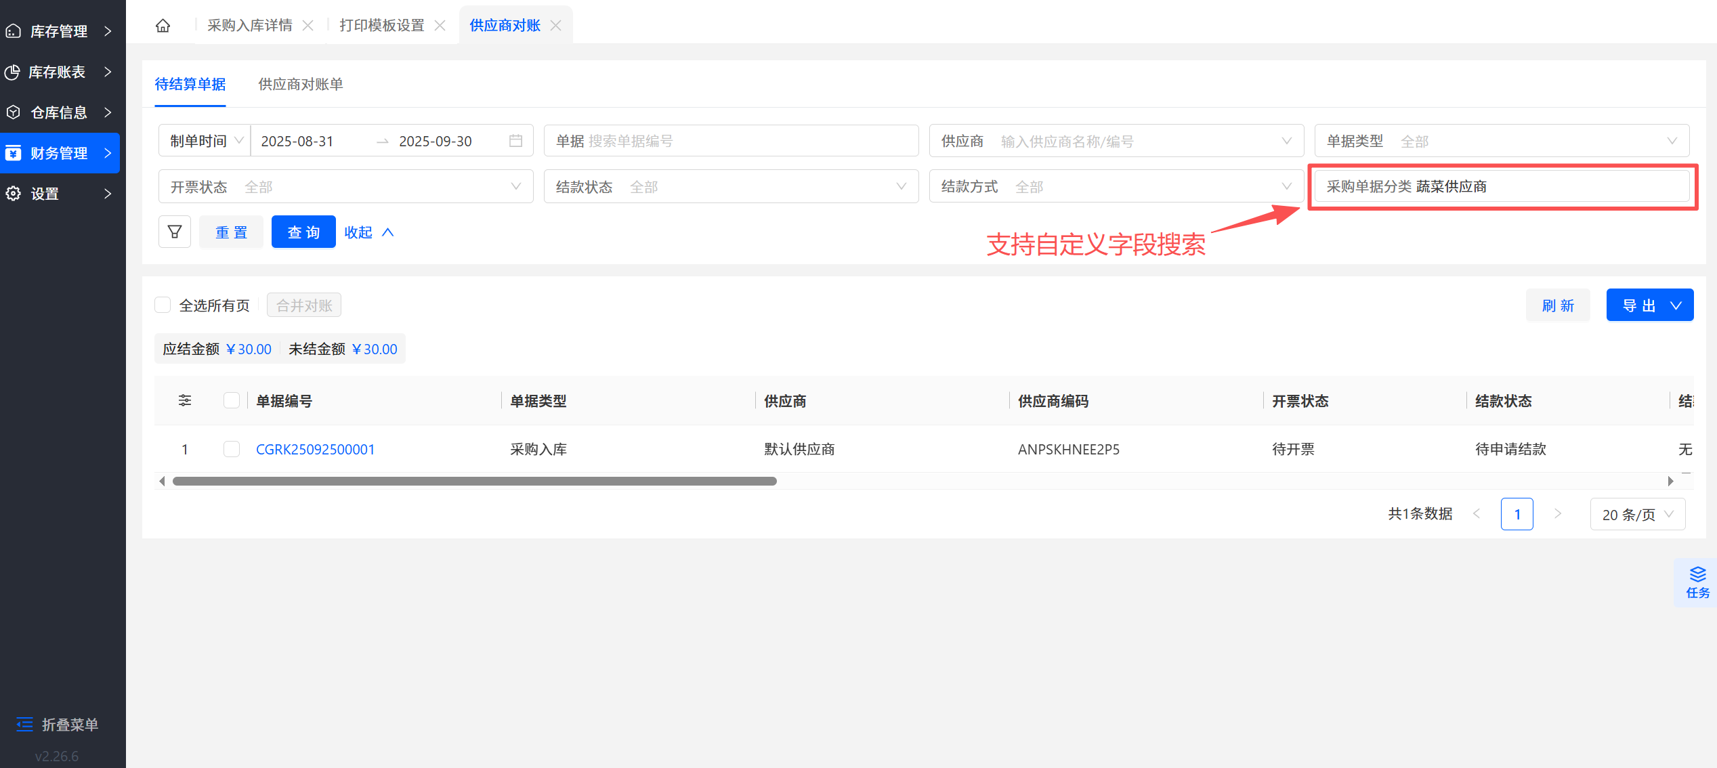Open the 开票状态 dropdown
This screenshot has width=1717, height=768.
(345, 186)
